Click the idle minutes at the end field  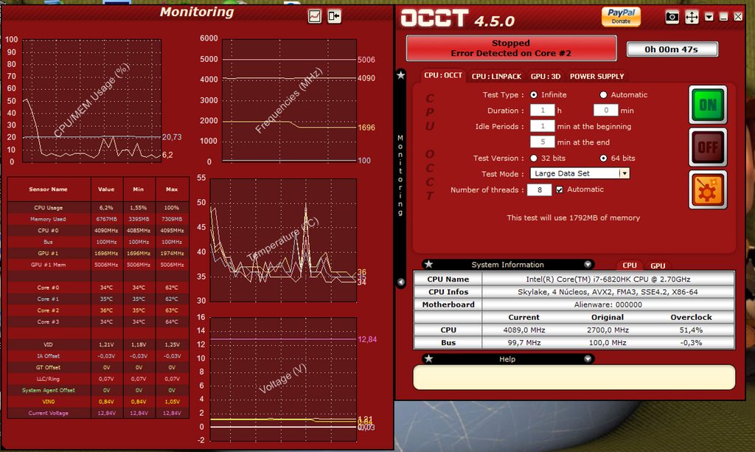coord(542,142)
